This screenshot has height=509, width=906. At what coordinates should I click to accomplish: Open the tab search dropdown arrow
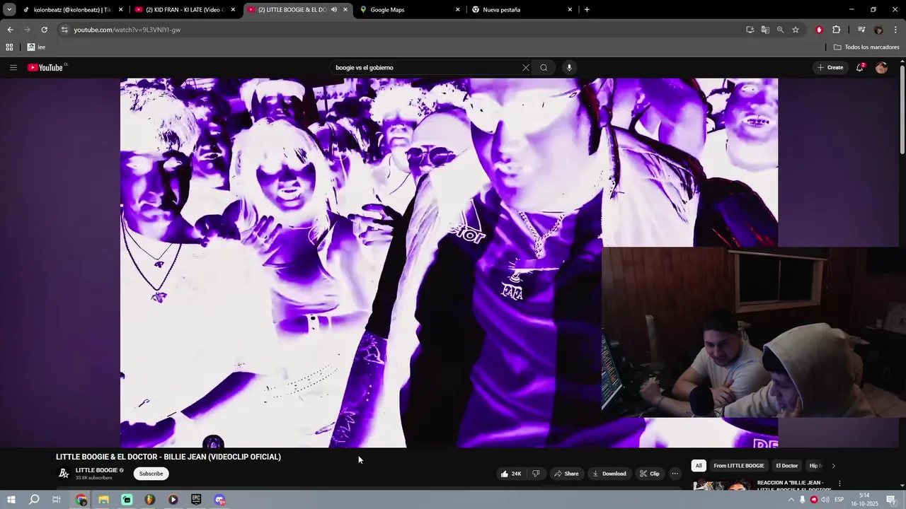click(9, 10)
